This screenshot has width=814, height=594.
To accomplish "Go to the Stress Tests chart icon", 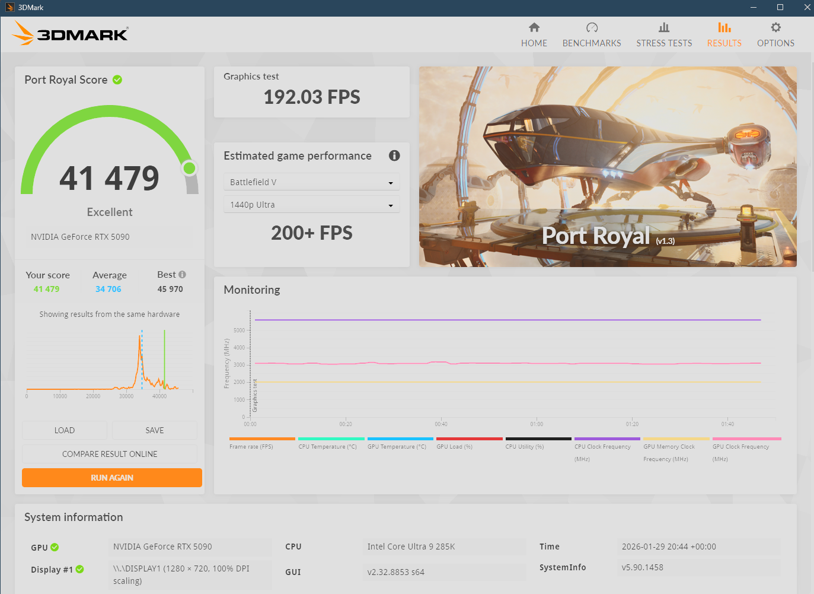I will (x=664, y=28).
